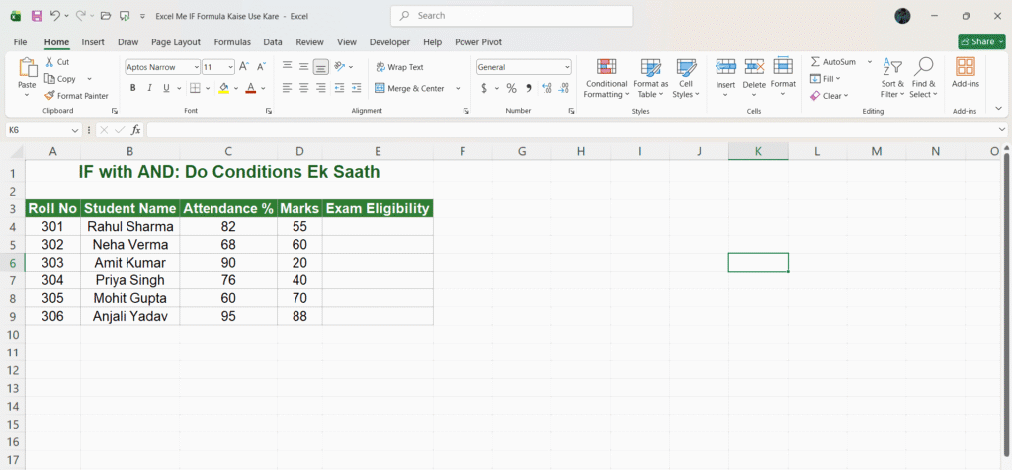Open the font name dropdown Aptos Narrow
This screenshot has width=1012, height=470.
(197, 67)
